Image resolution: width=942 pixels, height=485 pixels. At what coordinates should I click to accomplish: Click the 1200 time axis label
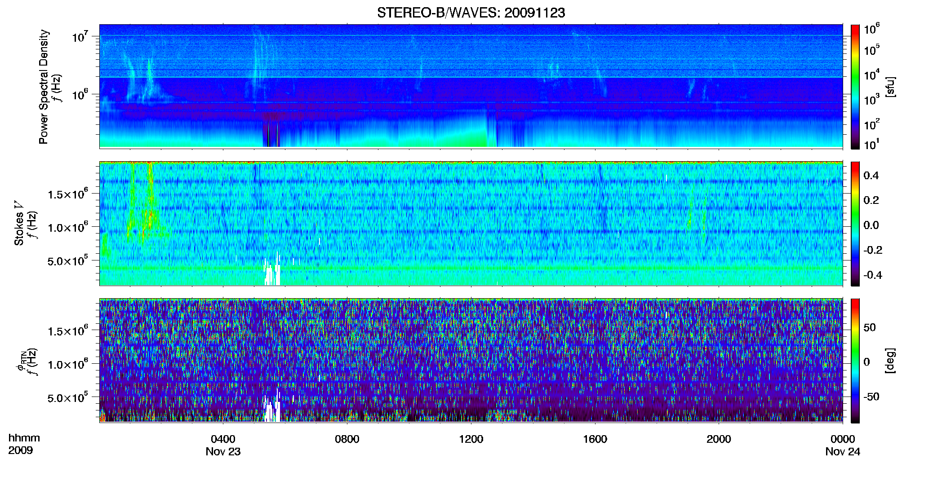tap(471, 439)
